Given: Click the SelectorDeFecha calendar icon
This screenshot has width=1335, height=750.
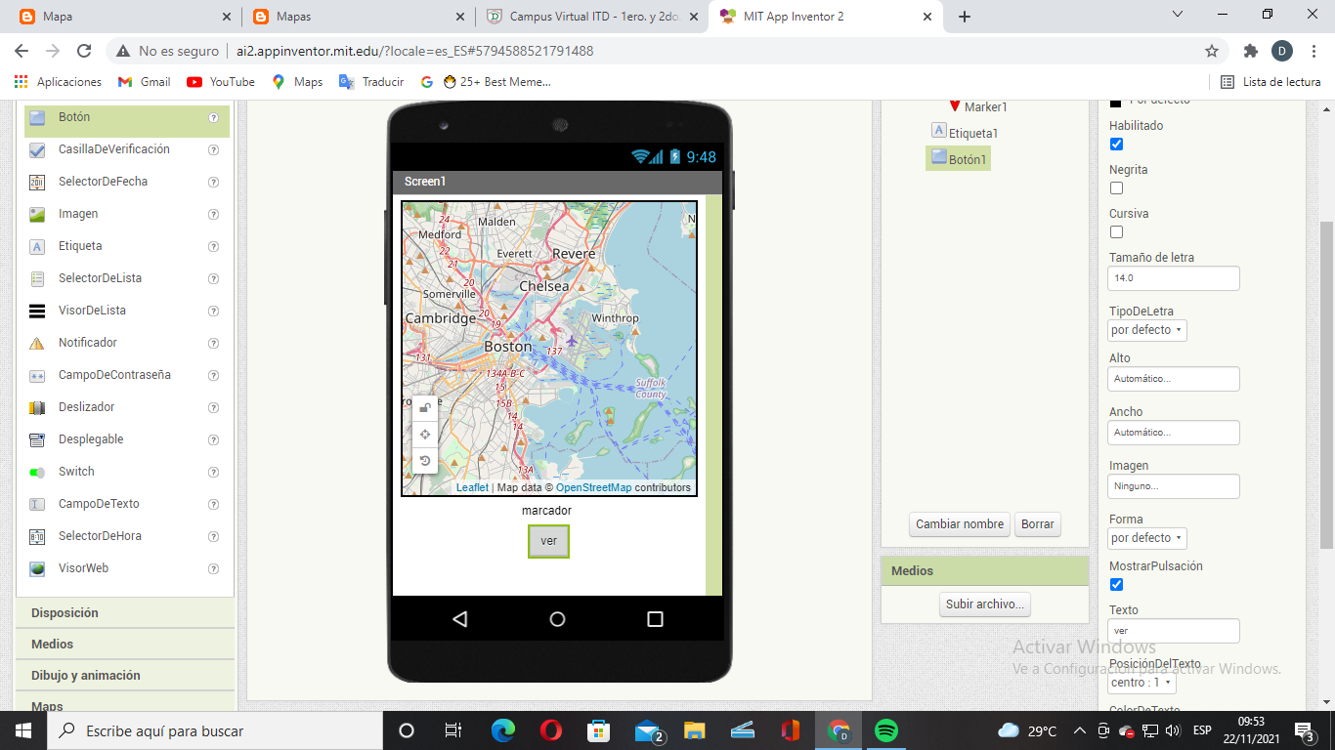Looking at the screenshot, I should pos(37,182).
